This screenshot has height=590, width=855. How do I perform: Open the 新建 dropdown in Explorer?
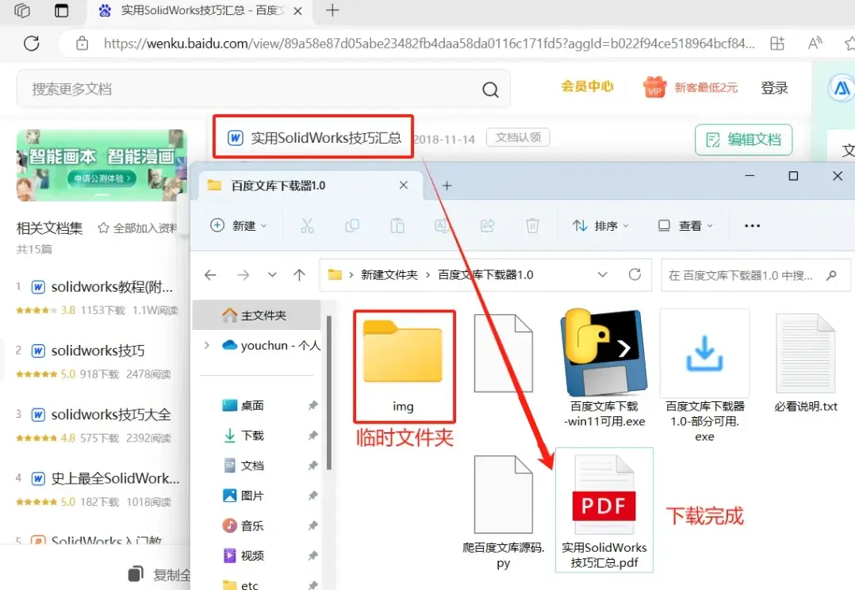239,226
